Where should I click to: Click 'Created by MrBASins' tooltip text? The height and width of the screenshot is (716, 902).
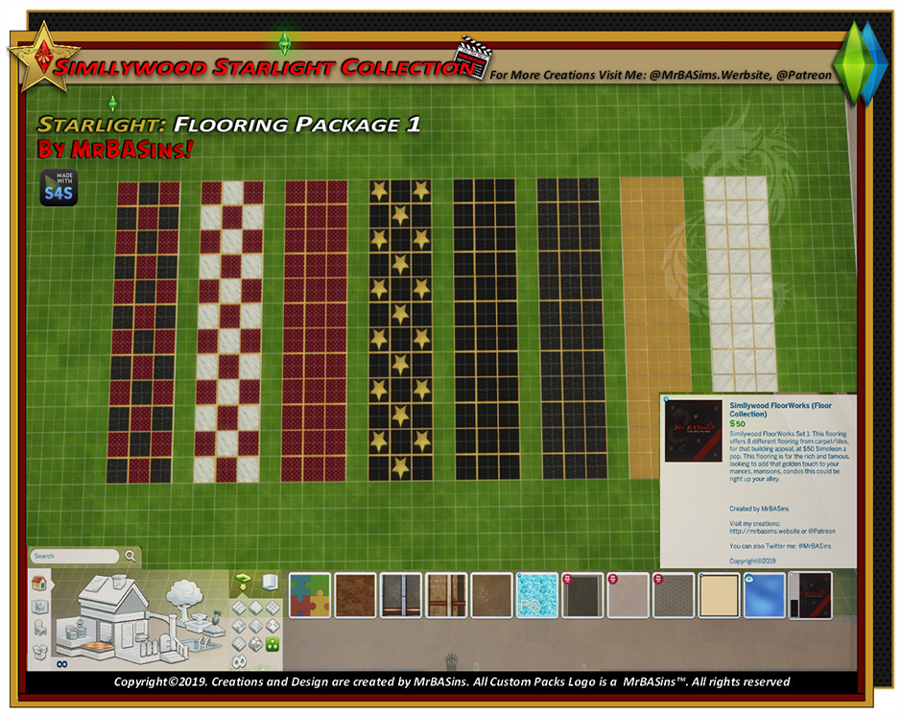pos(759,509)
